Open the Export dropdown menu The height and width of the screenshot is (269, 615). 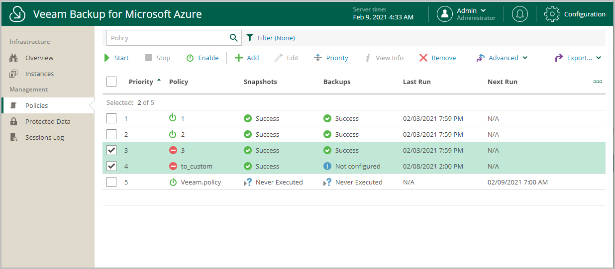tap(578, 58)
